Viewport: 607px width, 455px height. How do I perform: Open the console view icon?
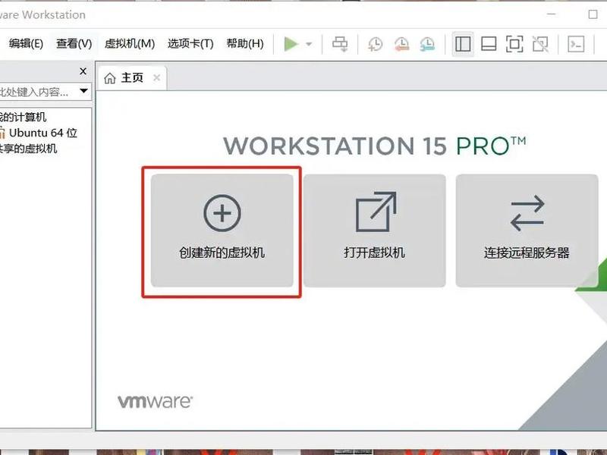tap(576, 44)
